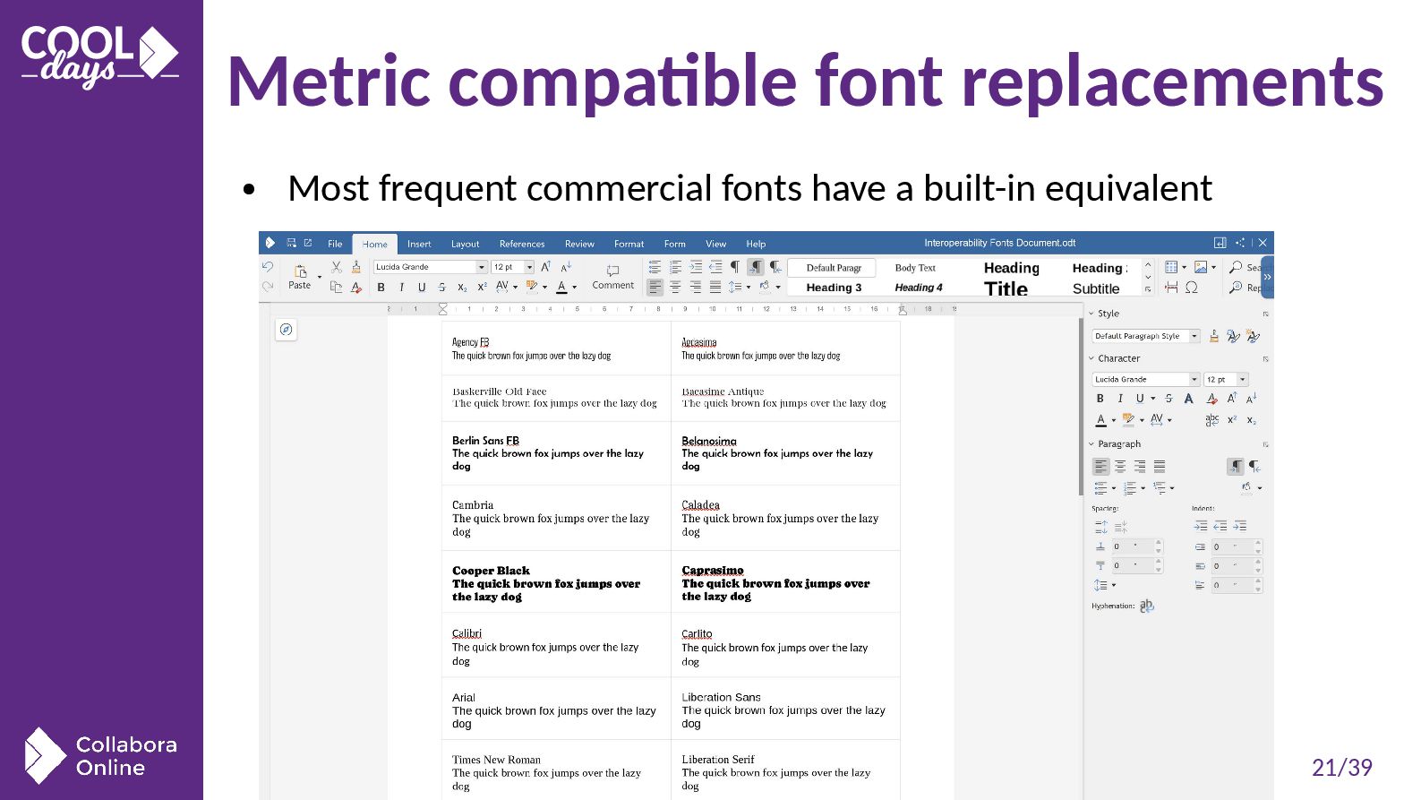Increase indent using the toolbar icon
This screenshot has height=800, width=1421.
point(696,267)
